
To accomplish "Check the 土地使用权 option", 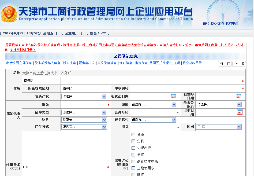I will (x=133, y=168).
